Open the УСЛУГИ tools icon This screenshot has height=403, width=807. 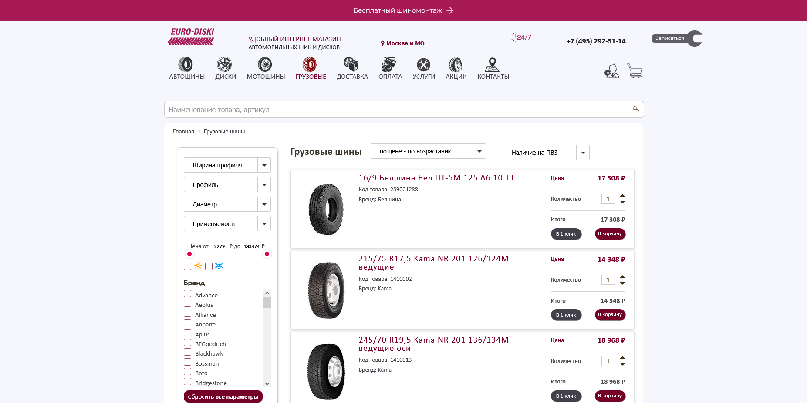[x=423, y=64]
